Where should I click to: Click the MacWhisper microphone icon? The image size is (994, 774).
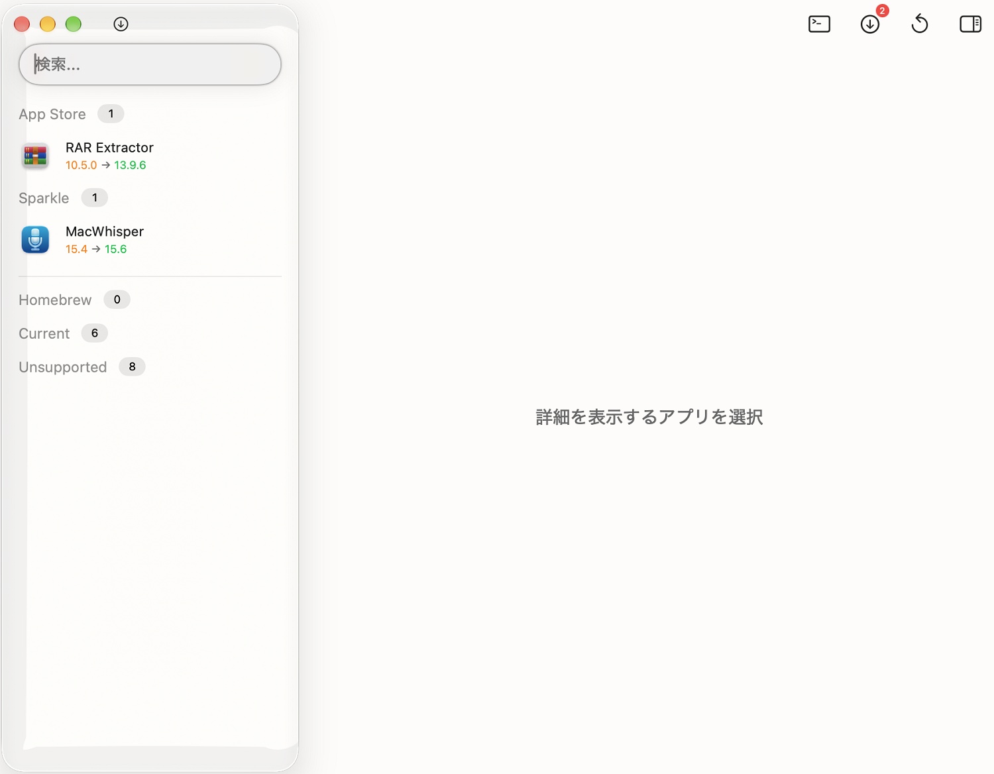coord(35,240)
